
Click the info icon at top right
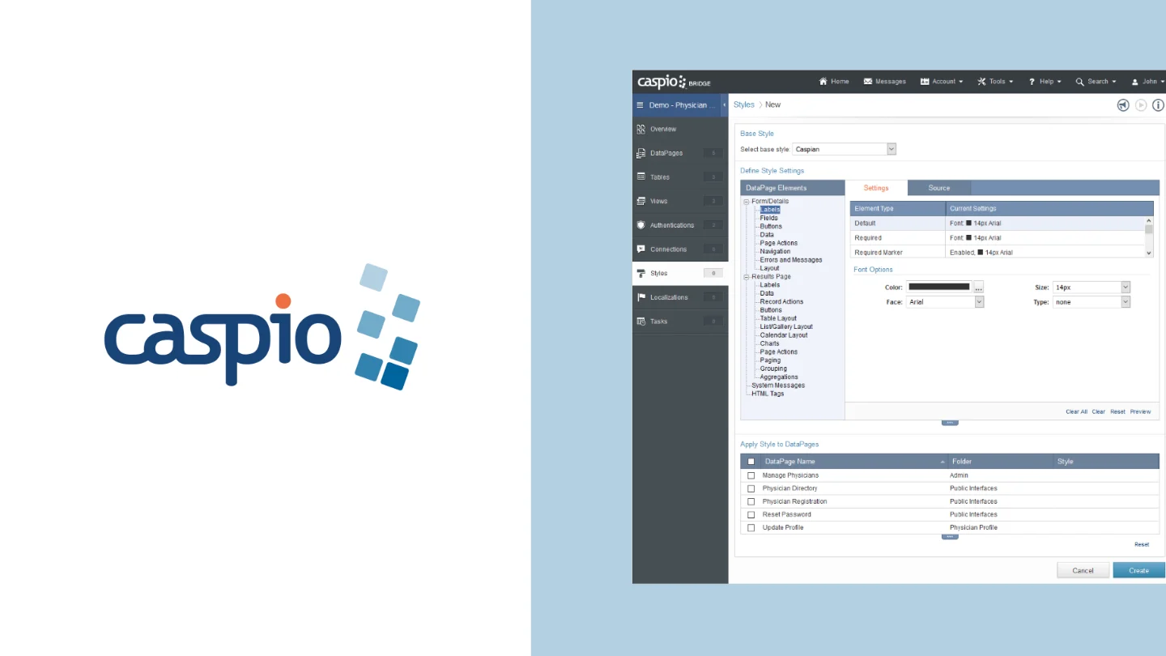click(x=1158, y=105)
